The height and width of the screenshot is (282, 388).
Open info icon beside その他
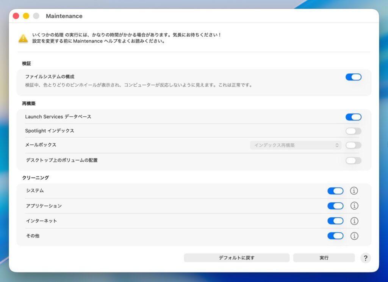(x=354, y=236)
